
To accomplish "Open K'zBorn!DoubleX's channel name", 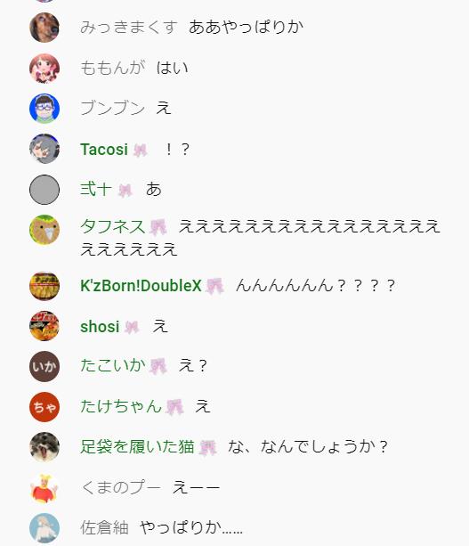I will tap(141, 286).
